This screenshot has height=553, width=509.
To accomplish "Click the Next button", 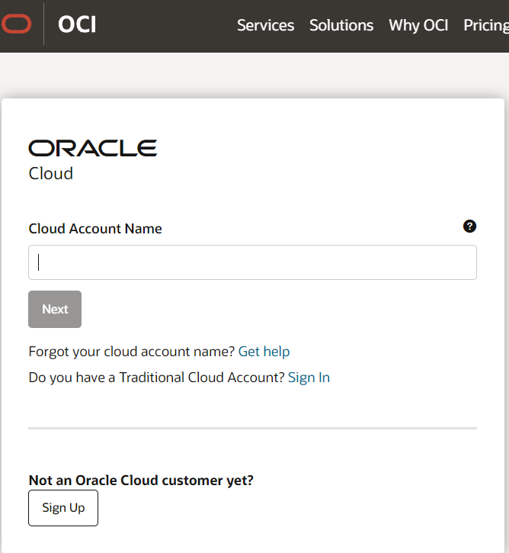I will (x=55, y=310).
